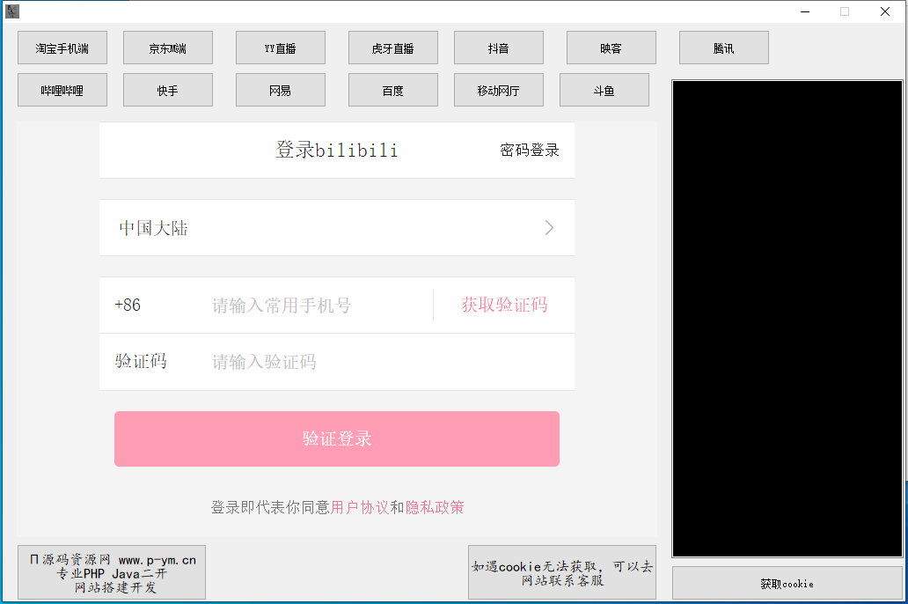
Task: Click the 移动网厅 button
Action: point(499,91)
